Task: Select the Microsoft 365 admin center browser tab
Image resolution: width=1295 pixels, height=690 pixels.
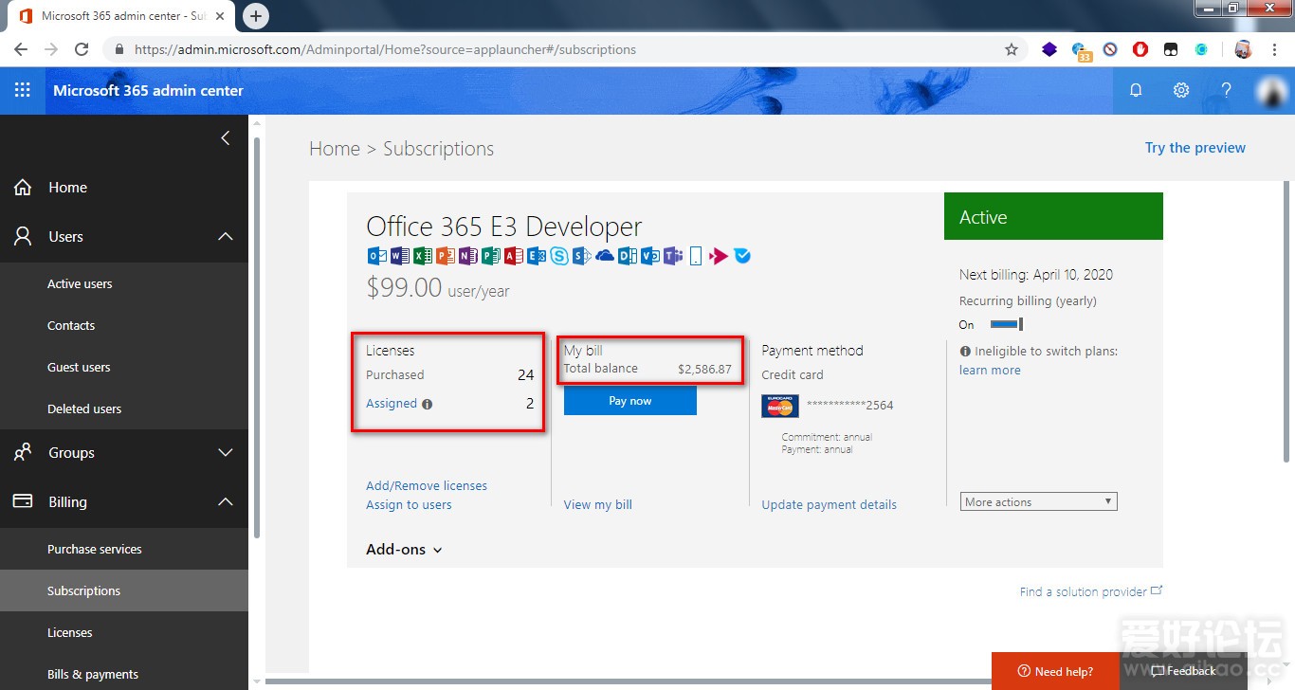Action: coord(123,16)
